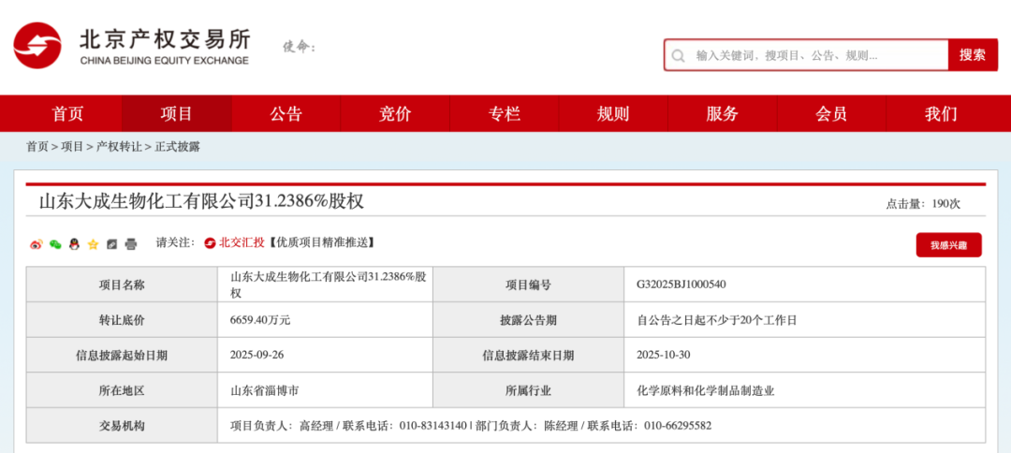Click 产权转让 in the breadcrumb

119,147
